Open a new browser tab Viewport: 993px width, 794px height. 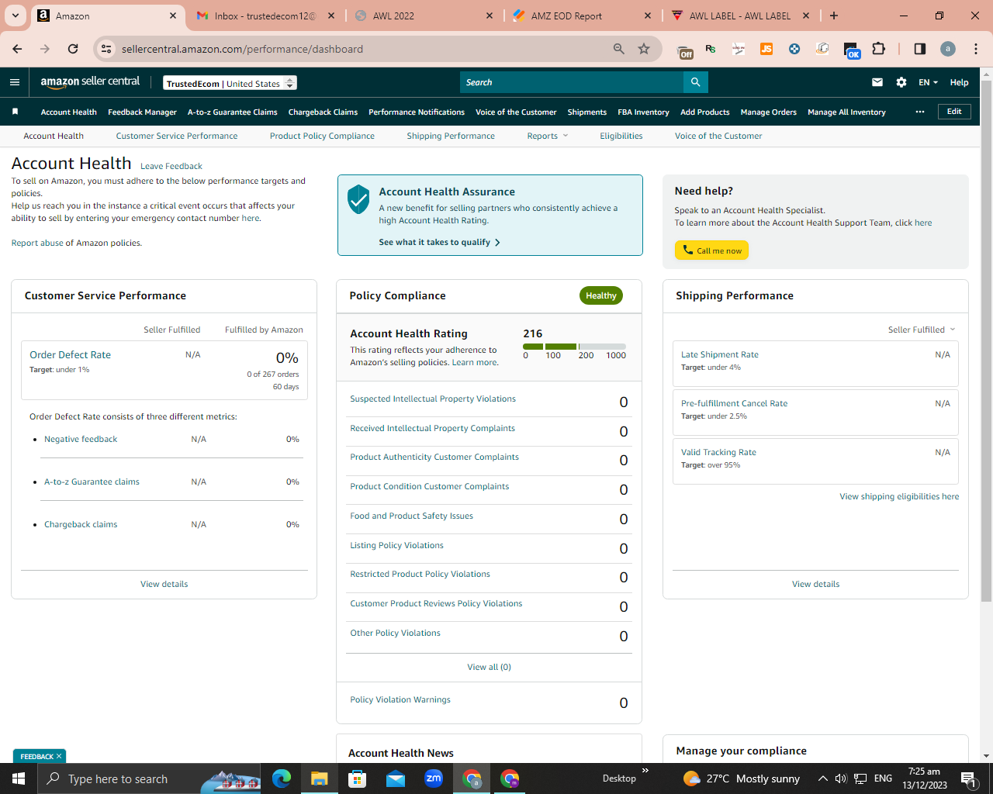click(834, 16)
